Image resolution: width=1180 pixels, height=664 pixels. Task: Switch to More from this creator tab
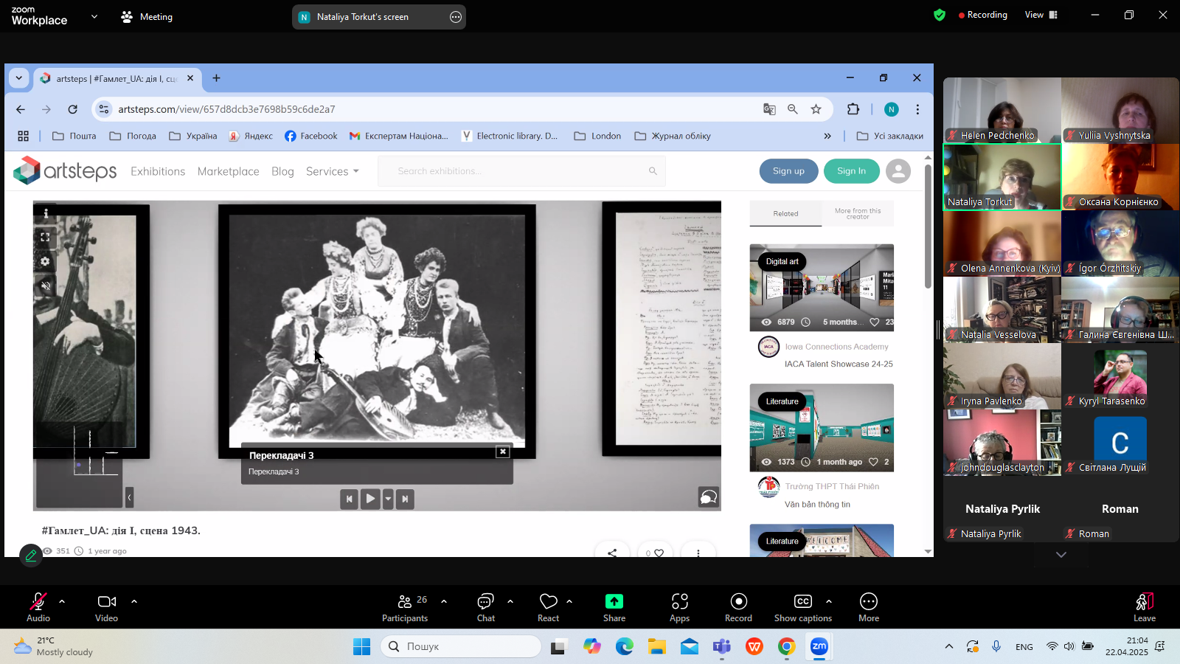click(x=857, y=213)
